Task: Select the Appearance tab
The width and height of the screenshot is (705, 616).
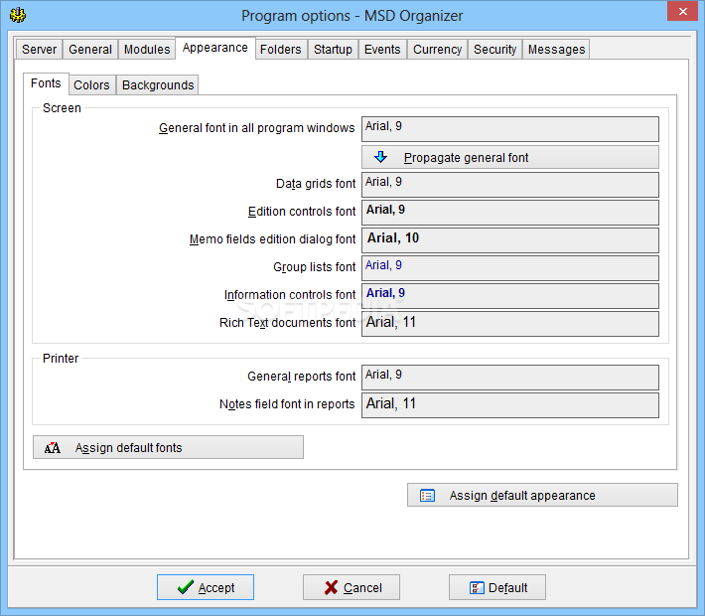Action: coord(215,48)
